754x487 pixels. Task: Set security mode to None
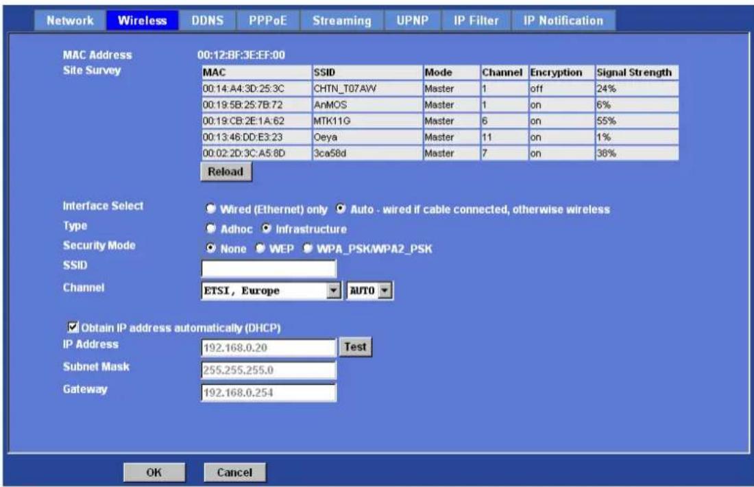point(210,248)
